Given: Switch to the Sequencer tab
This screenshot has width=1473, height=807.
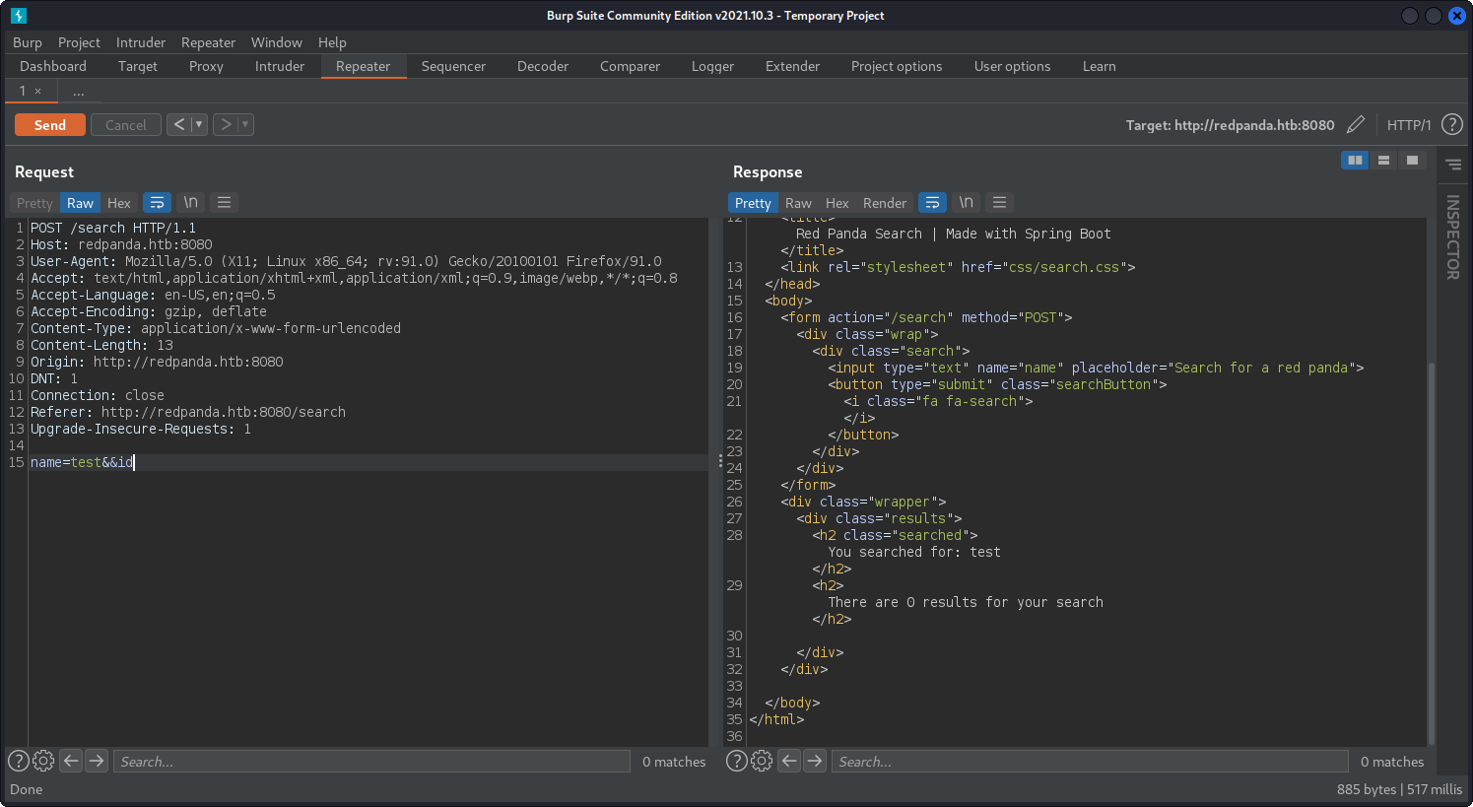Looking at the screenshot, I should pyautogui.click(x=453, y=66).
